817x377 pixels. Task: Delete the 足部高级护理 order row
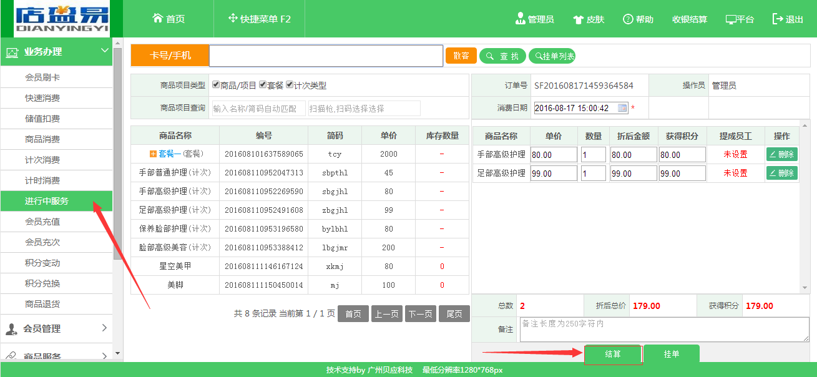(x=782, y=173)
